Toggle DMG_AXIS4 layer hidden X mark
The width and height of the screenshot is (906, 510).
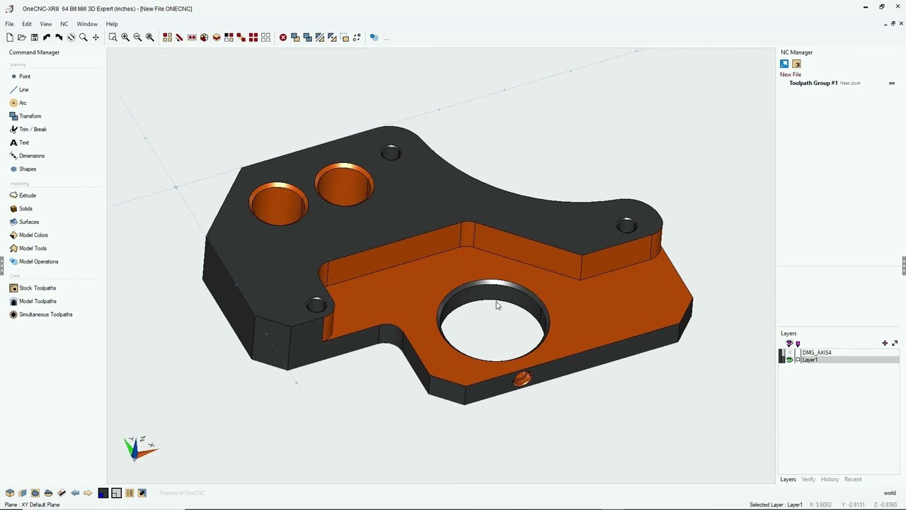point(790,352)
